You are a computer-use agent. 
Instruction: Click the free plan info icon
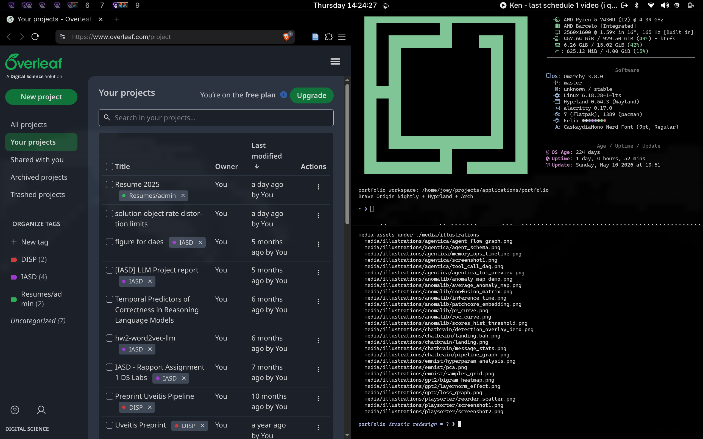(x=283, y=95)
